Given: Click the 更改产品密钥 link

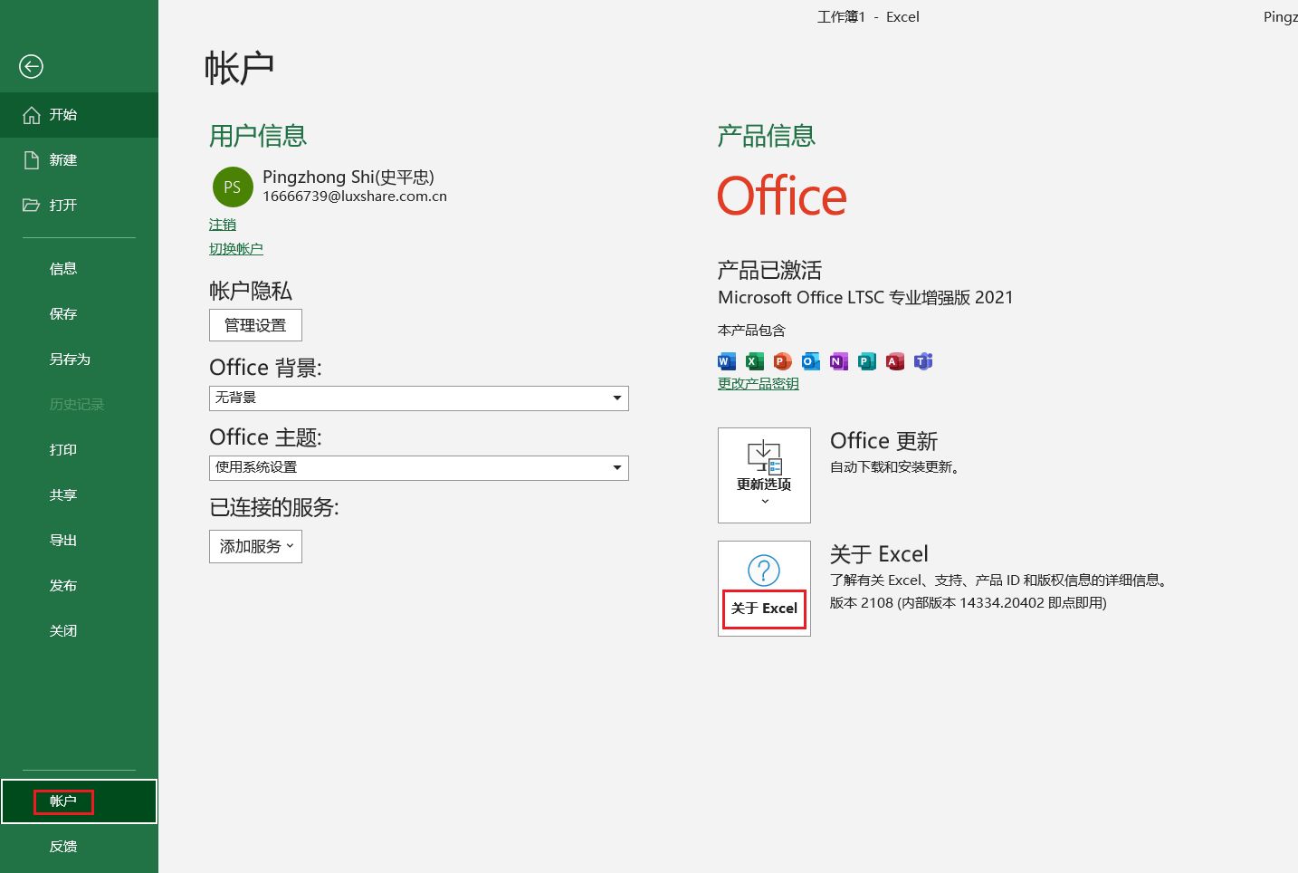Looking at the screenshot, I should 759,384.
